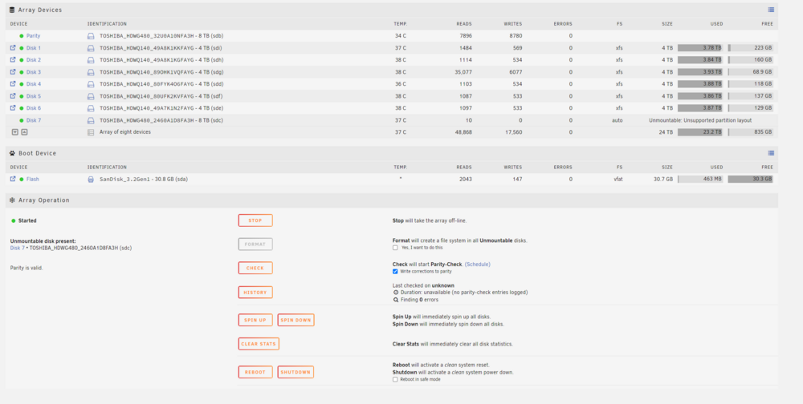The image size is (803, 404).
Task: Expand array rows with the up arrow toggle
Action: click(24, 132)
